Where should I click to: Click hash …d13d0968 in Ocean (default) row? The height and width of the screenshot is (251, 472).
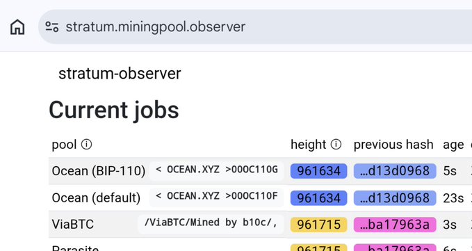pyautogui.click(x=395, y=197)
